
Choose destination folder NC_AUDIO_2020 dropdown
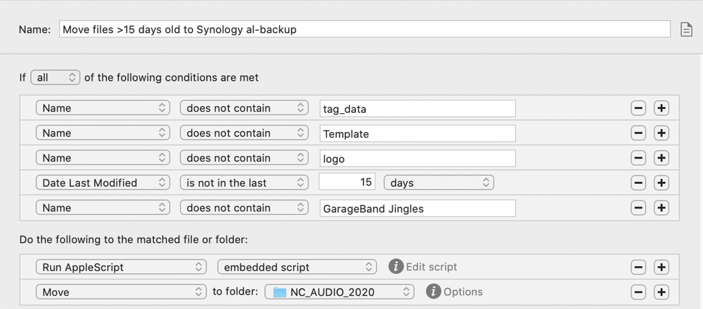coord(340,292)
